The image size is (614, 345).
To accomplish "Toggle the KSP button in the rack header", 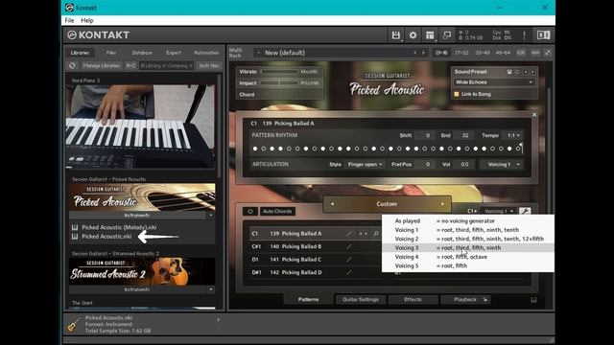I will point(520,53).
